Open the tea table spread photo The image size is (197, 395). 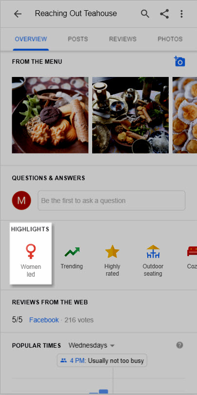coord(130,115)
